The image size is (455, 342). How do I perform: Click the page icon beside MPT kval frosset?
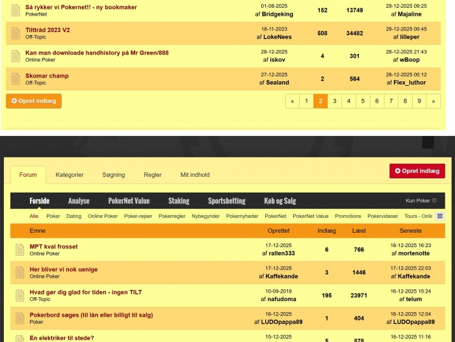[19, 250]
